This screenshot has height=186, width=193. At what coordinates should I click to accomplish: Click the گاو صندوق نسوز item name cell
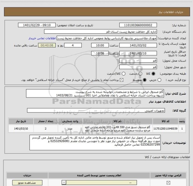click(x=117, y=129)
